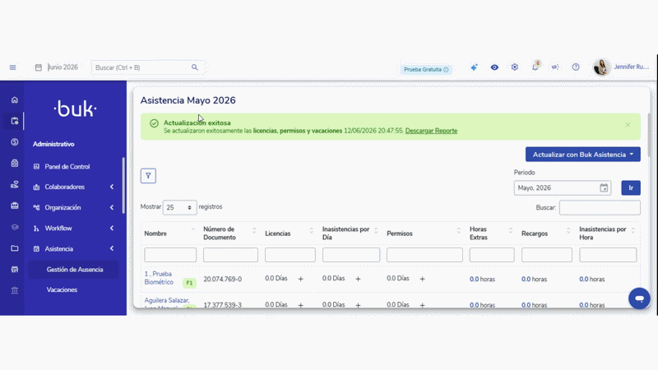Click the filter funnel button
The height and width of the screenshot is (370, 658).
(x=148, y=176)
